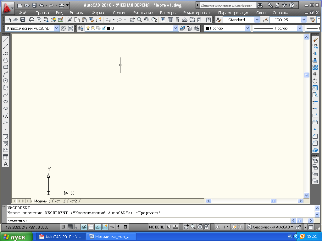The width and height of the screenshot is (322, 241).
Task: Select the Spline drawing tool
Action: 6,95
